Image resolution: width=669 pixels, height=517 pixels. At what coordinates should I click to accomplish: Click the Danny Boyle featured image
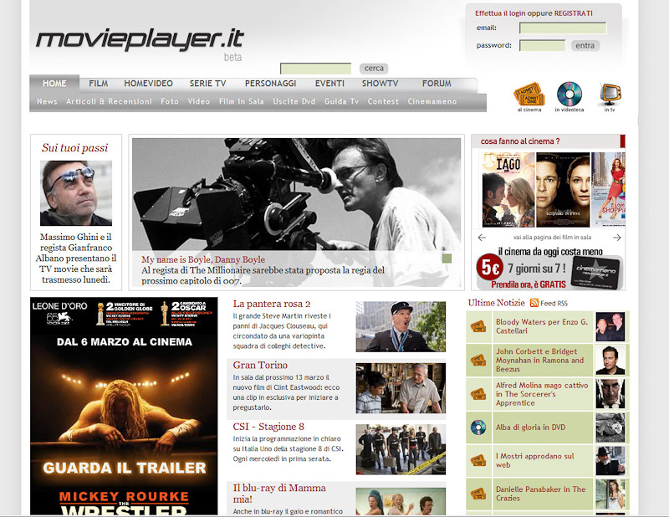(x=297, y=194)
